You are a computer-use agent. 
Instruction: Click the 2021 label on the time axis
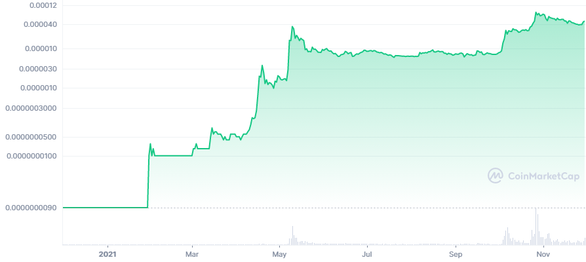[x=107, y=253]
